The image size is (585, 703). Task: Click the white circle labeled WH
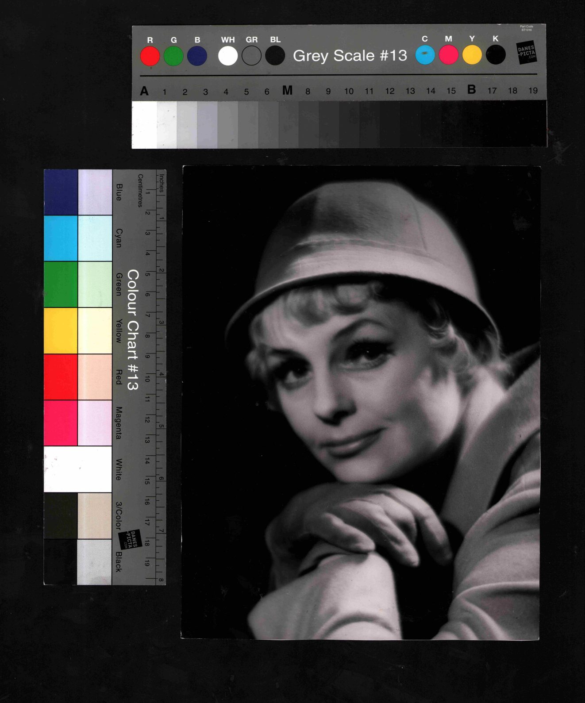(228, 56)
